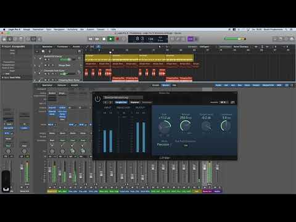Click Einsetzen in the Limiter header
The height and width of the screenshot is (222, 296).
pyautogui.click(x=147, y=102)
